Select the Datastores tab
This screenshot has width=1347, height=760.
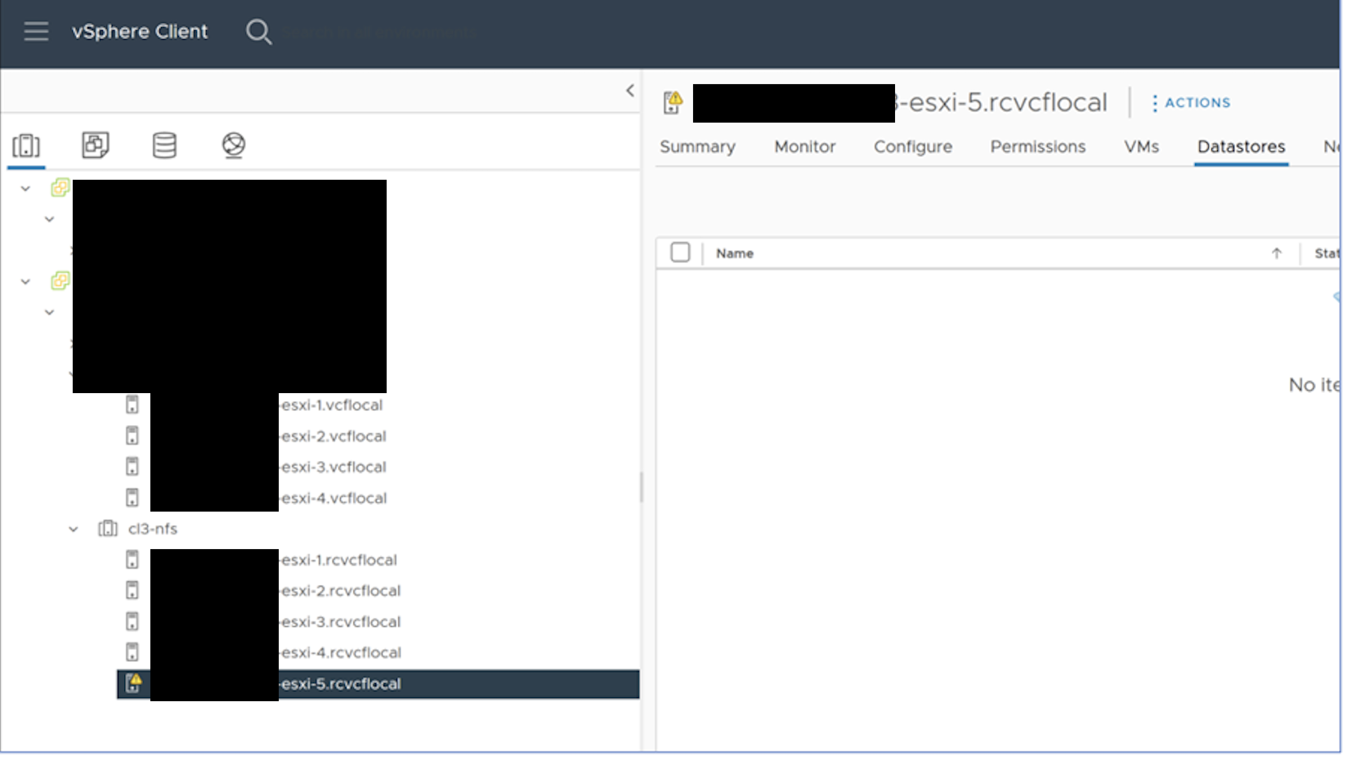(x=1241, y=147)
